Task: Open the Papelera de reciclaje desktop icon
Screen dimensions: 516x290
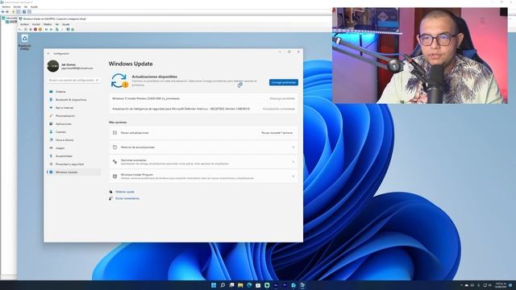Action: click(x=24, y=42)
